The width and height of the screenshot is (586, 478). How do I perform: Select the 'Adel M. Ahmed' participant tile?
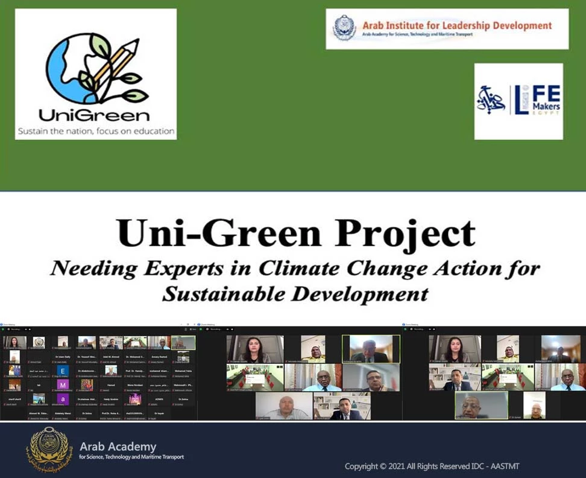pos(111,357)
